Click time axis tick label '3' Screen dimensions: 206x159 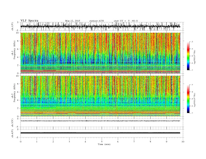pos(69,142)
